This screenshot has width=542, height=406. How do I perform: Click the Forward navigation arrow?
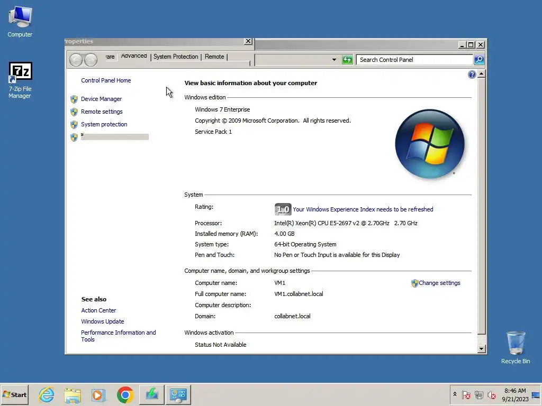91,60
